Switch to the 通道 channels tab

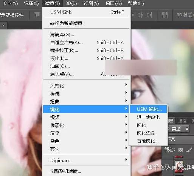(182, 121)
